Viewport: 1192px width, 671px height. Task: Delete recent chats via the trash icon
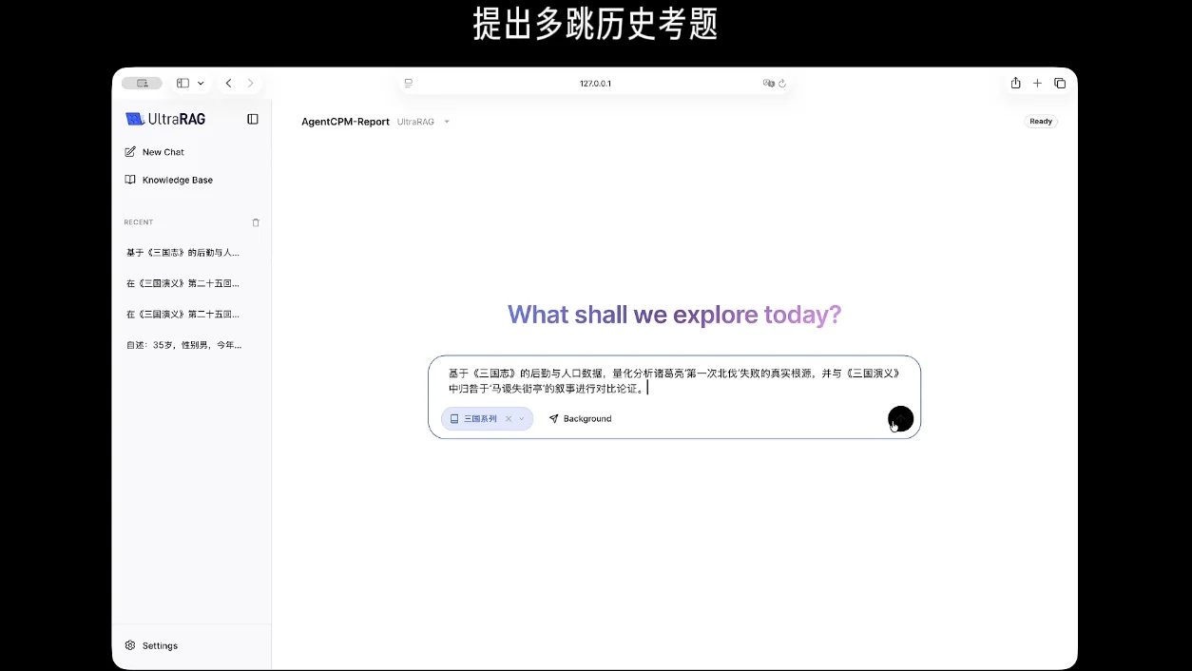pos(255,221)
